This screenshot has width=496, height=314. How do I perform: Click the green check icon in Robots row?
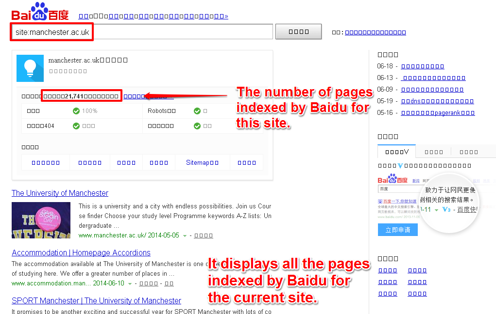(197, 111)
